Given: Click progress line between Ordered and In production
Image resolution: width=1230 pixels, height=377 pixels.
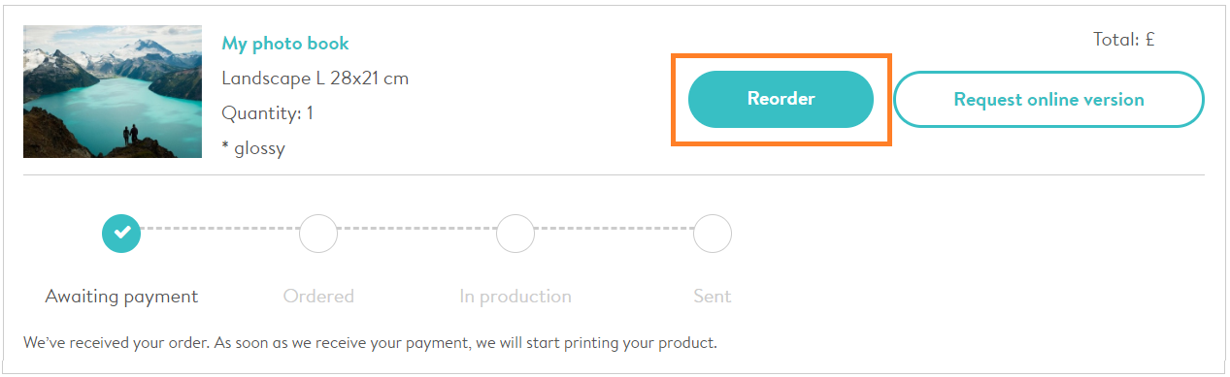Looking at the screenshot, I should (417, 230).
